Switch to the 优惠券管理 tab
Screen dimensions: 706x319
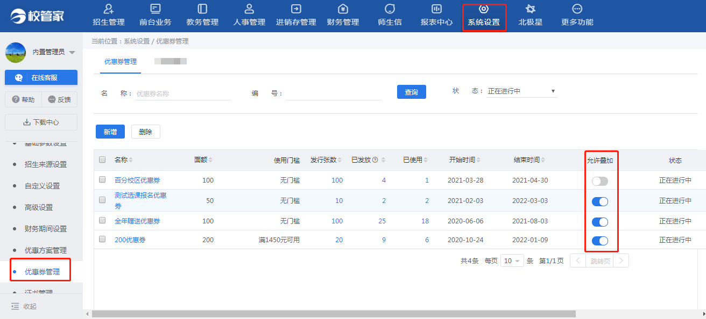click(x=121, y=62)
